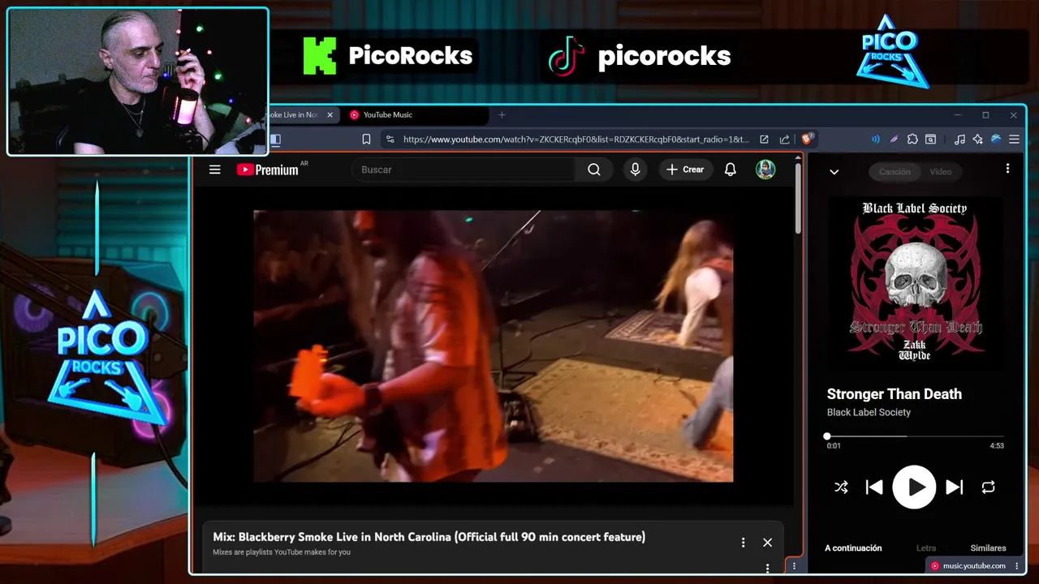Open Brave Shields lion icon

[x=807, y=140]
